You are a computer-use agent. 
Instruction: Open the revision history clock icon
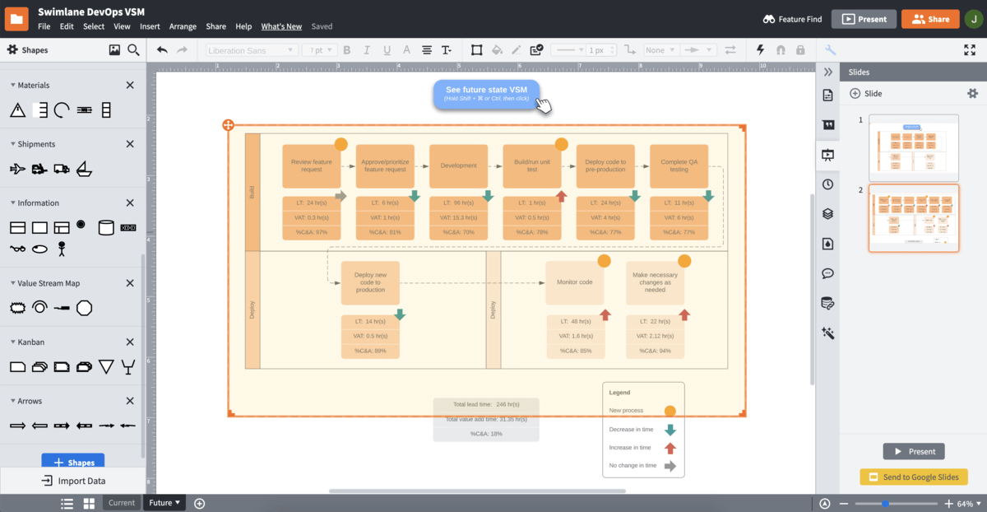[x=827, y=184]
